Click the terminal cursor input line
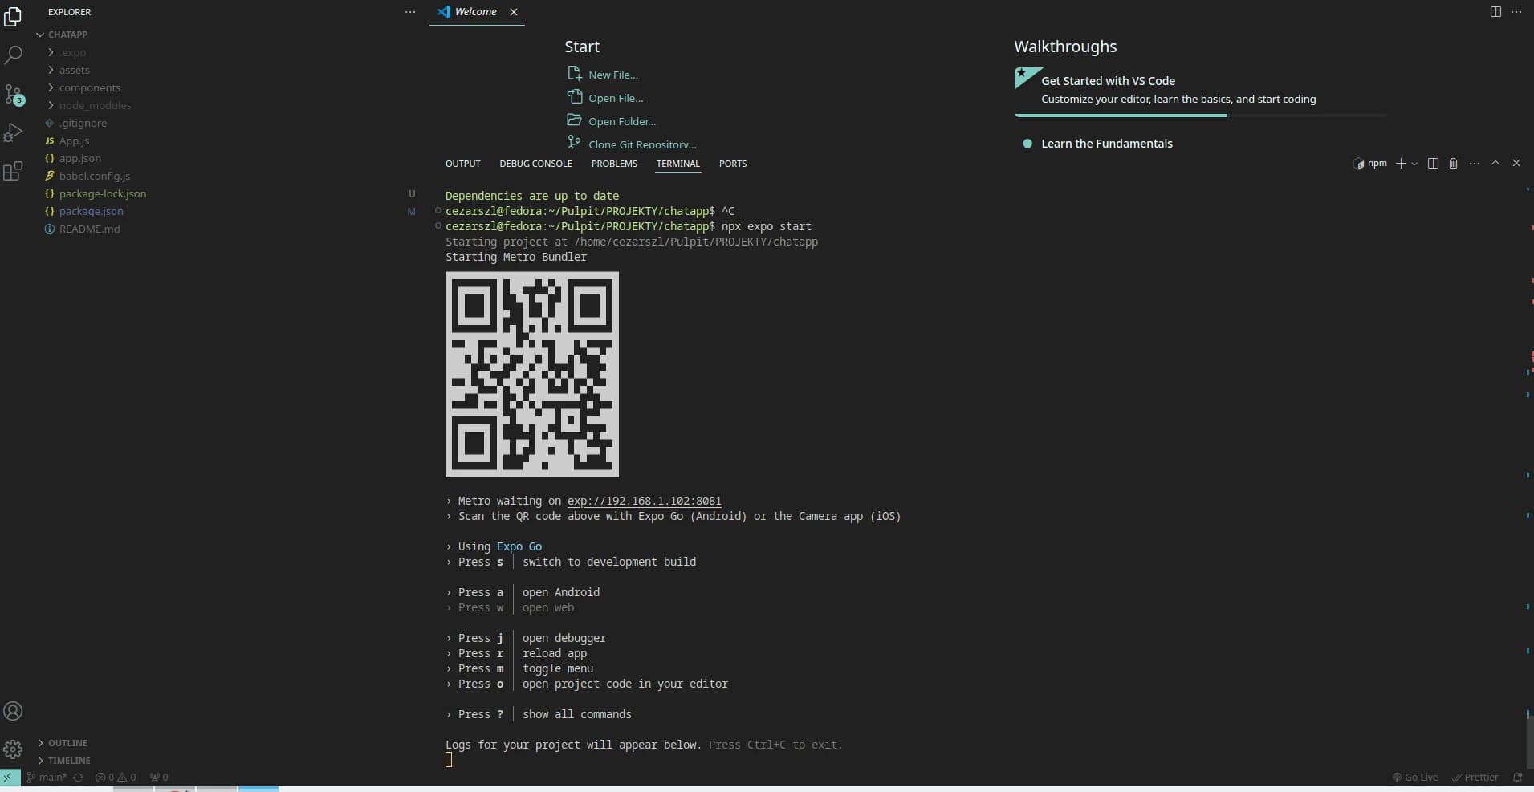1534x792 pixels. tap(449, 759)
